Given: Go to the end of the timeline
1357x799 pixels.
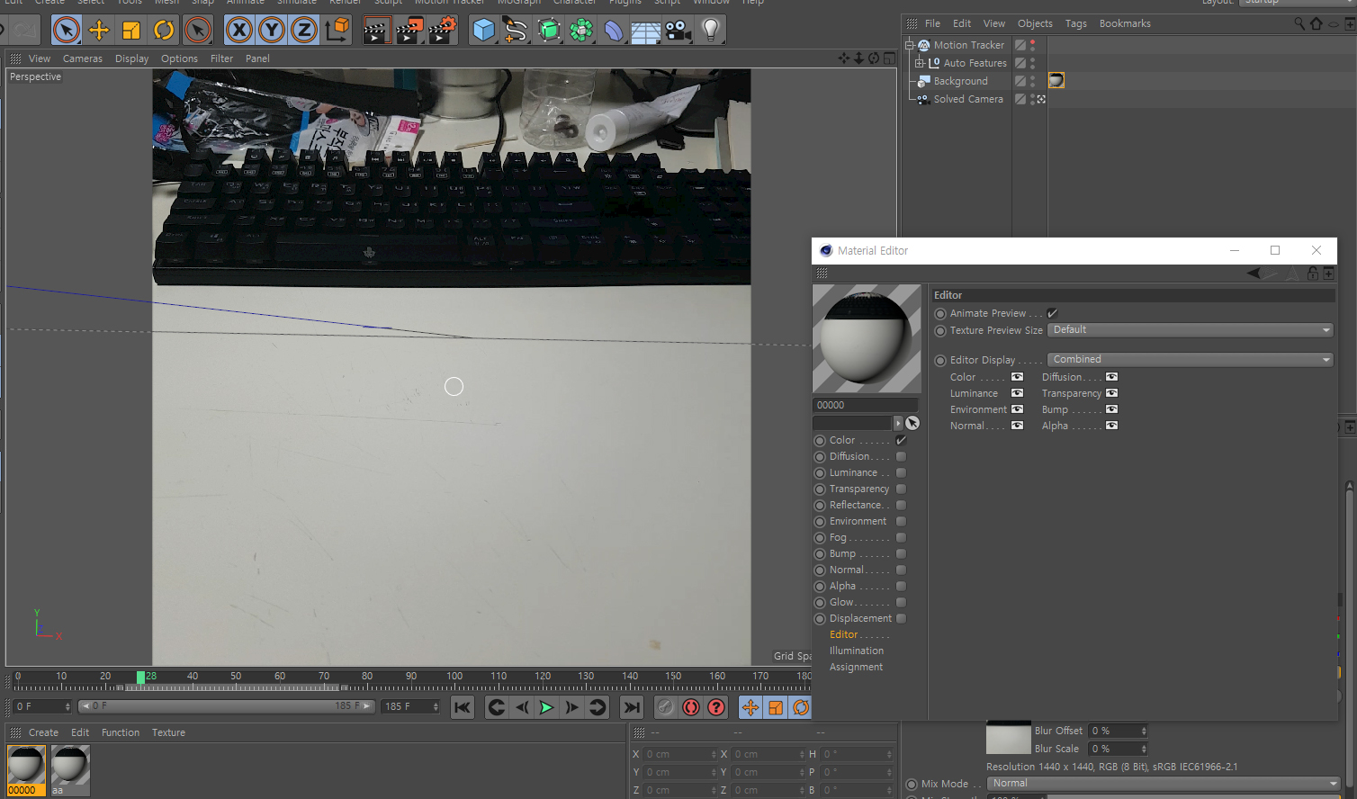Looking at the screenshot, I should (633, 707).
